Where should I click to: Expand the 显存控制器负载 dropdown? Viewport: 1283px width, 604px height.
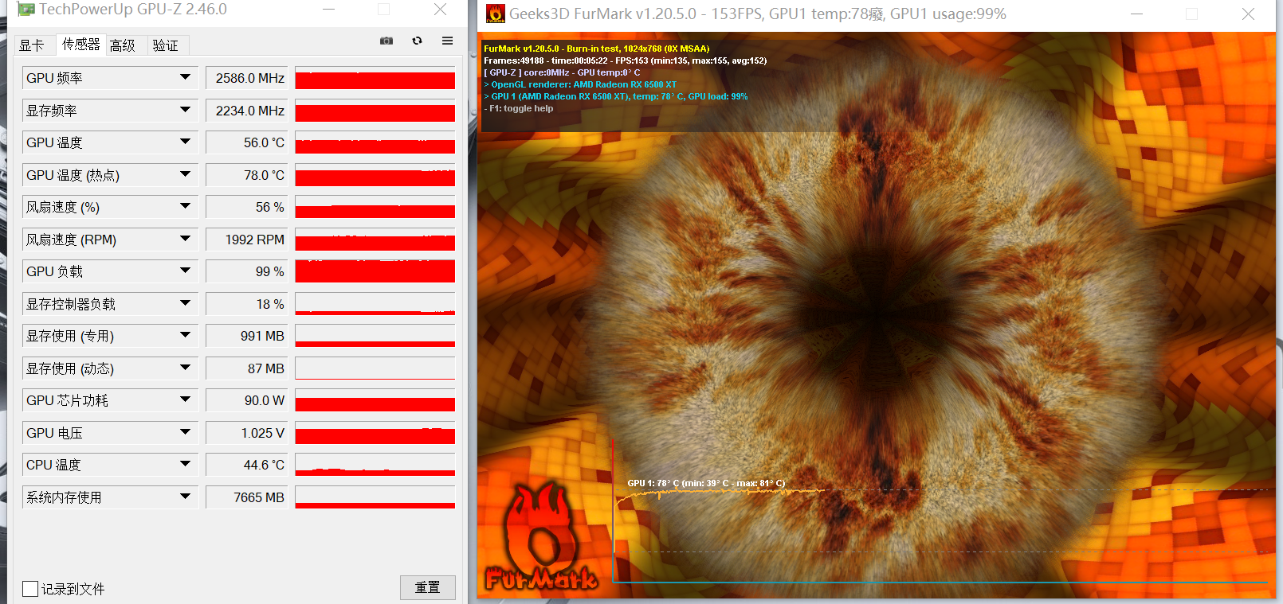pos(185,303)
